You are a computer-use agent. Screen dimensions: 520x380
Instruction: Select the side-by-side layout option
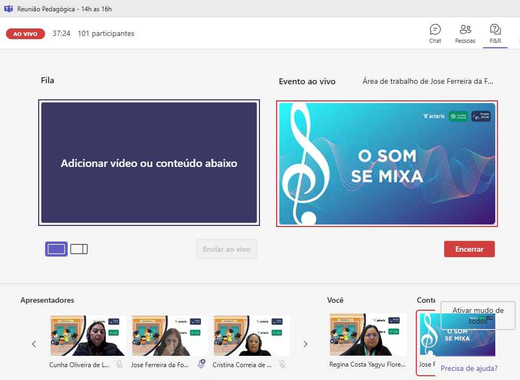pyautogui.click(x=79, y=249)
